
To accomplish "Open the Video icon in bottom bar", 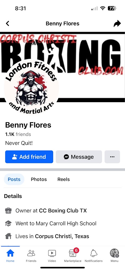I will 52,253.
